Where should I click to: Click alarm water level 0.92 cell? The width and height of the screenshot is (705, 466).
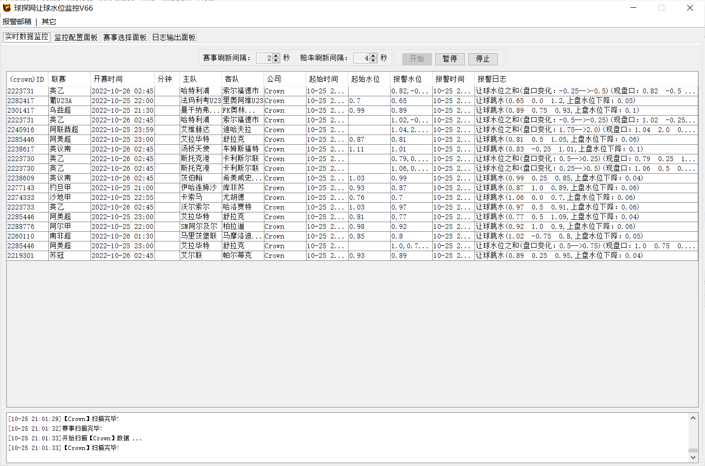[x=411, y=226]
